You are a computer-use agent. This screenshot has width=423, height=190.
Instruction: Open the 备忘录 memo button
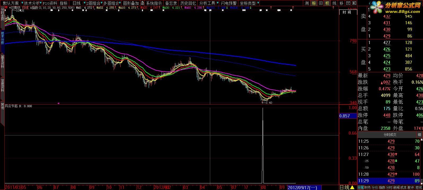click(171, 3)
